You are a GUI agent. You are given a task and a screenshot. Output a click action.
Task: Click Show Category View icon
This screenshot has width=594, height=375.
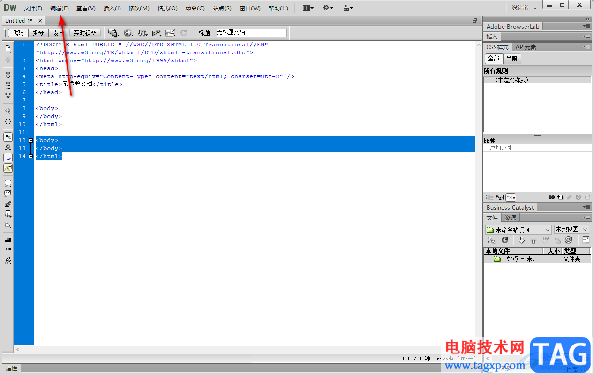[489, 197]
